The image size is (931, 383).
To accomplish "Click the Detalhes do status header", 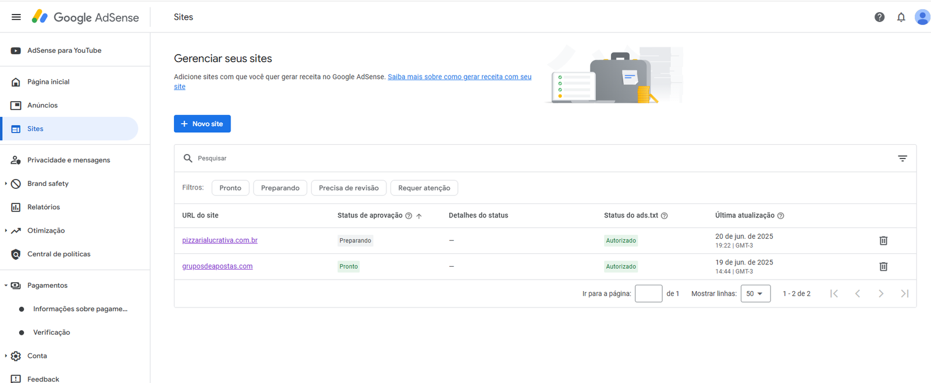I will point(478,216).
